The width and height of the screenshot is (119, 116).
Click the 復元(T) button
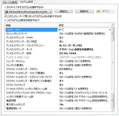(x=105, y=11)
